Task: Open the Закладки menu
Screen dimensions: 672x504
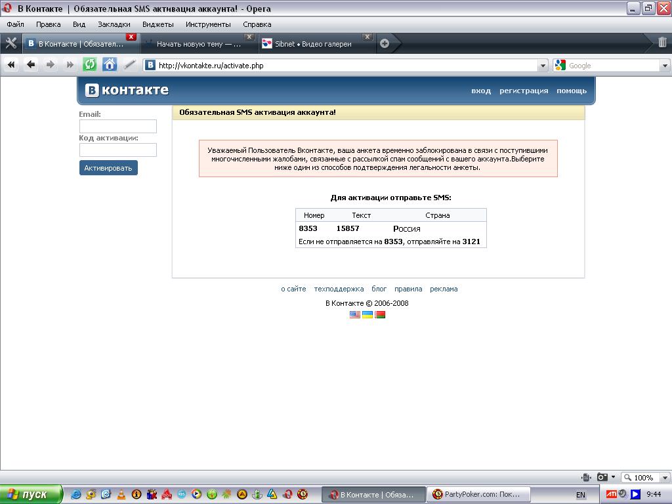Action: [114, 24]
